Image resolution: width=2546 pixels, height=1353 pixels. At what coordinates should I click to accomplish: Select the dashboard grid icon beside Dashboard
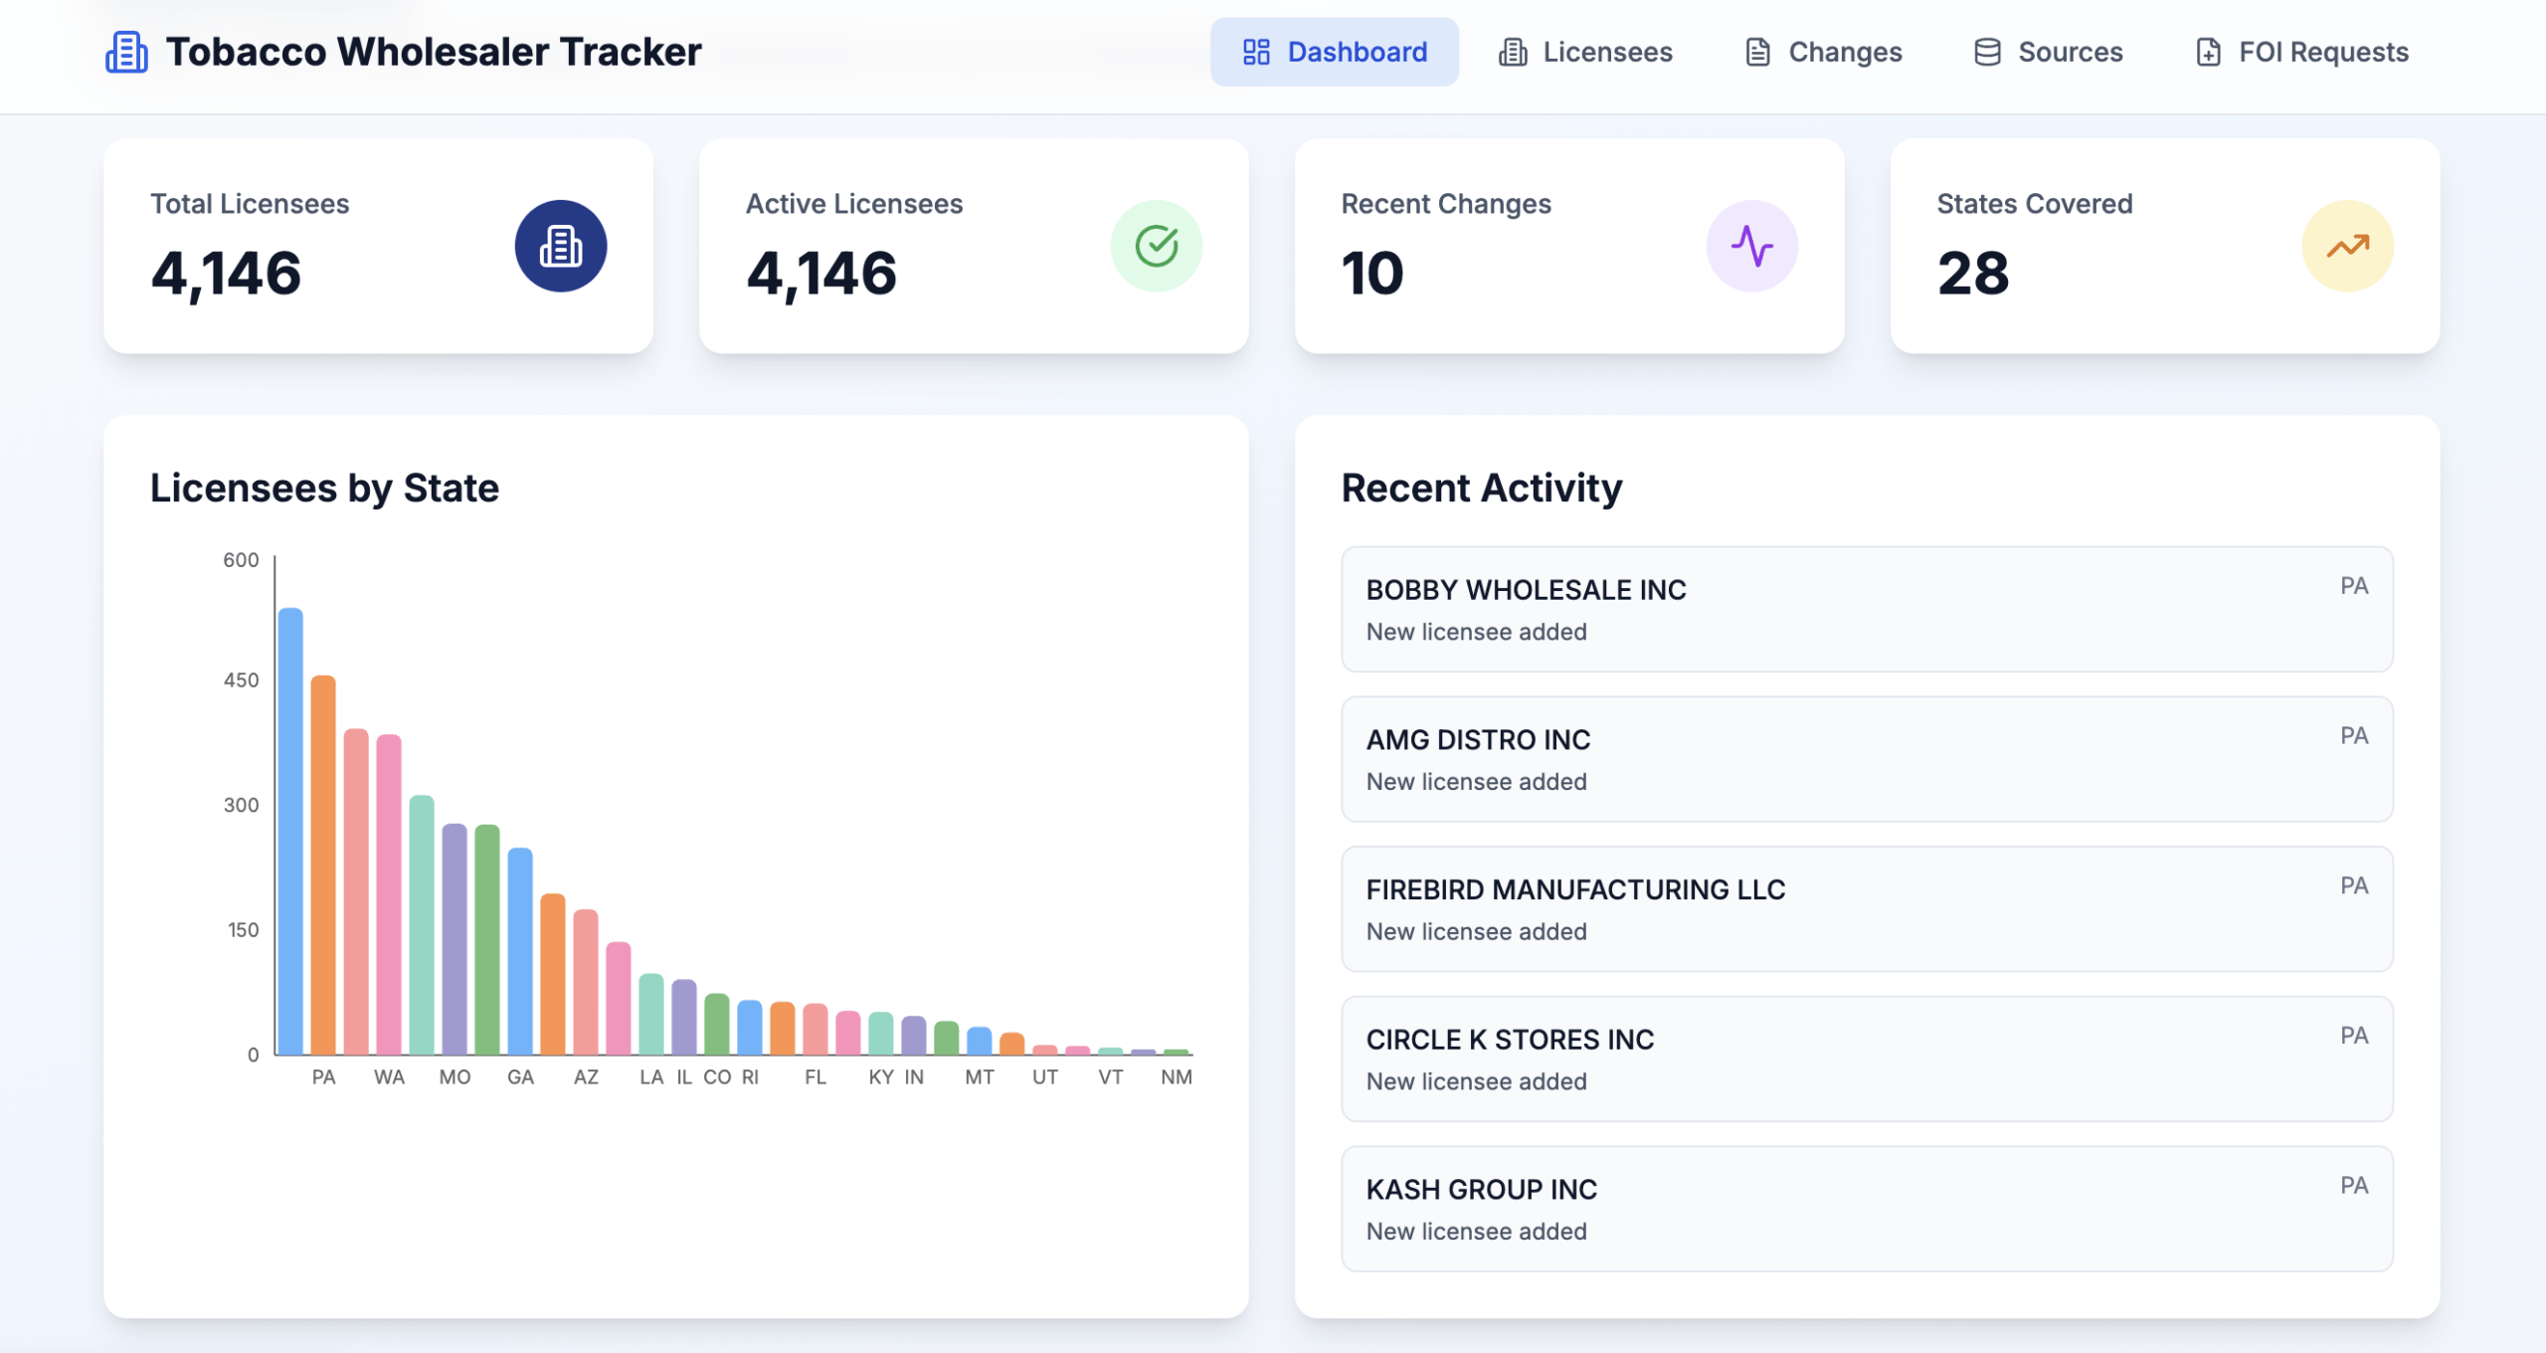pyautogui.click(x=1257, y=52)
